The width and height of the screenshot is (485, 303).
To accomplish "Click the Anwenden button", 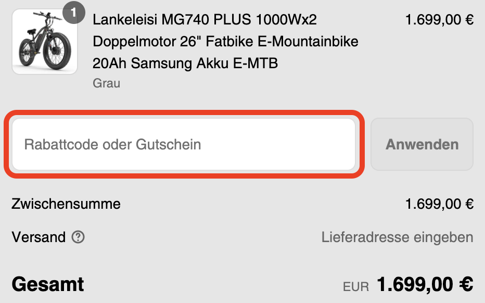I will pyautogui.click(x=422, y=144).
